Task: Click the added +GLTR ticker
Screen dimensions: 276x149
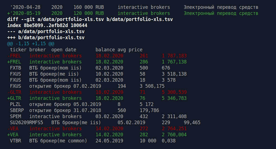Action: pyautogui.click(x=14, y=98)
